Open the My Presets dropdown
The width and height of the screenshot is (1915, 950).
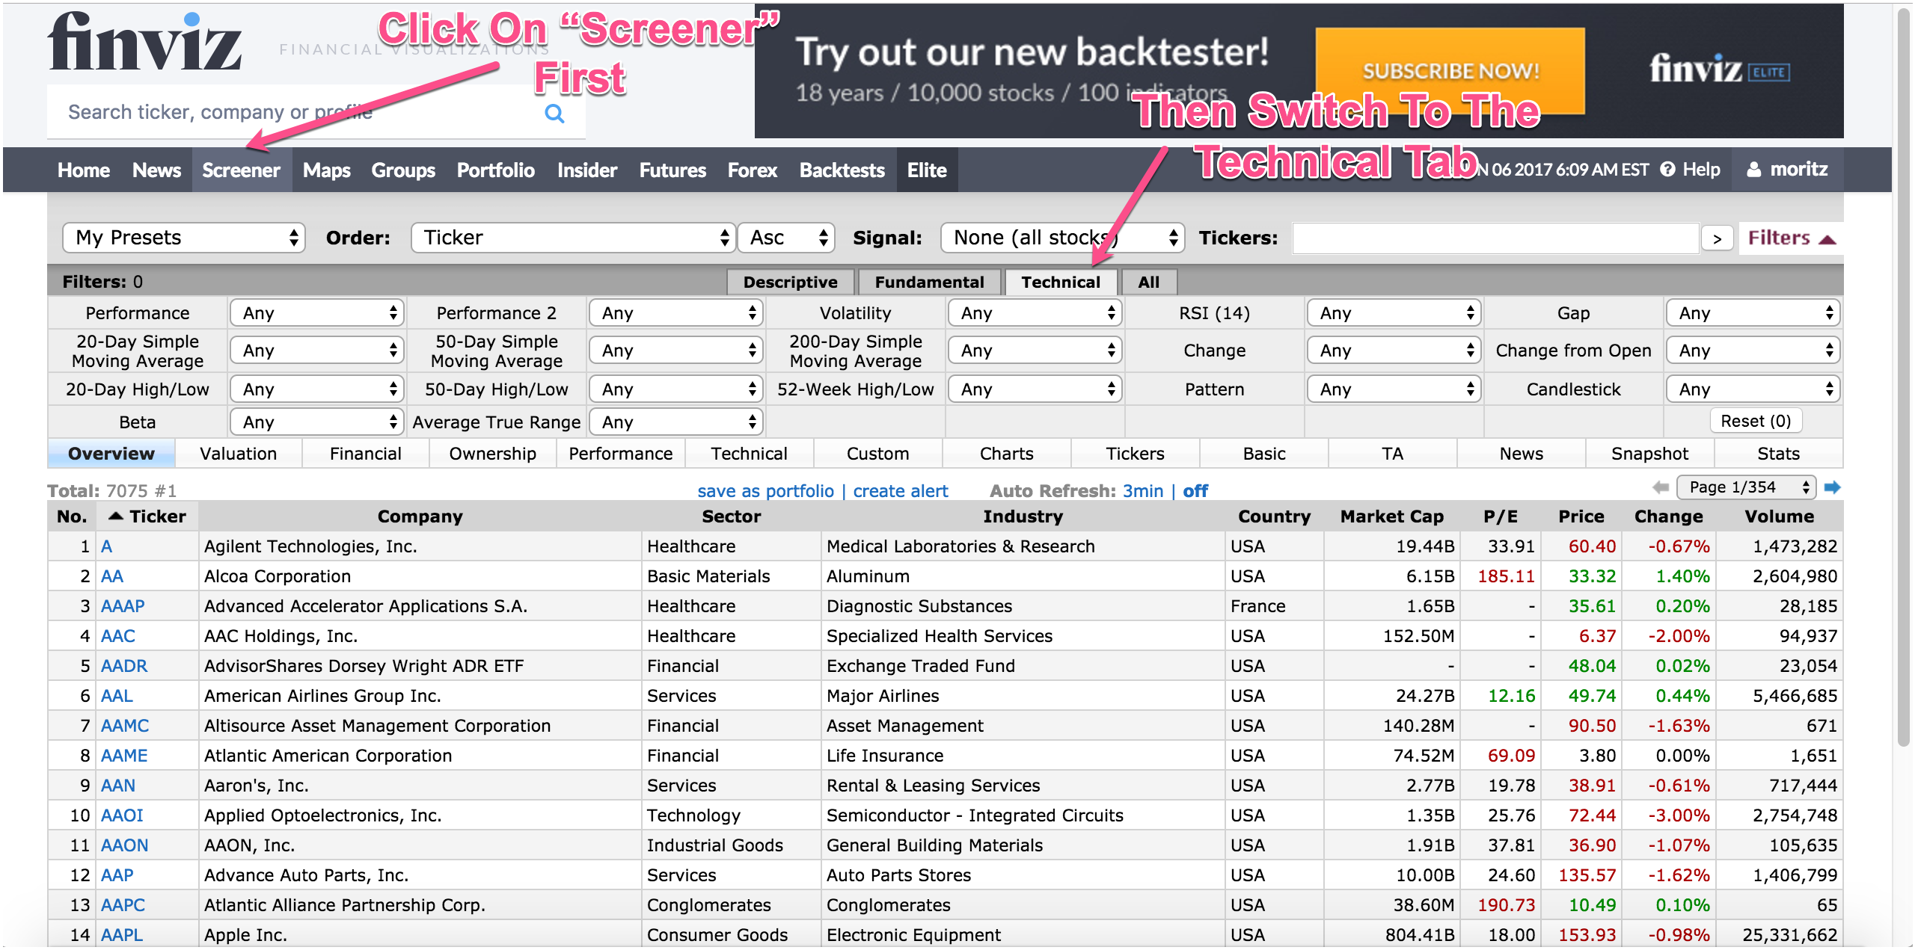(x=184, y=238)
